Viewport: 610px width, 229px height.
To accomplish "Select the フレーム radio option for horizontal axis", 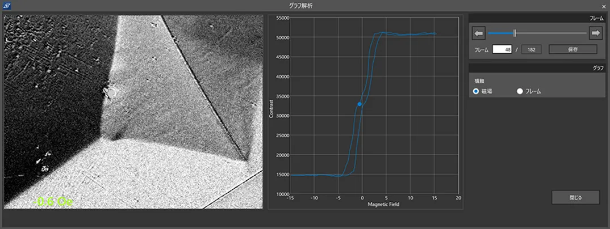I will [520, 91].
